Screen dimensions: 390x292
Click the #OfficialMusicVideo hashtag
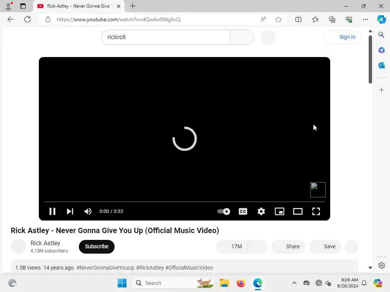pyautogui.click(x=189, y=268)
